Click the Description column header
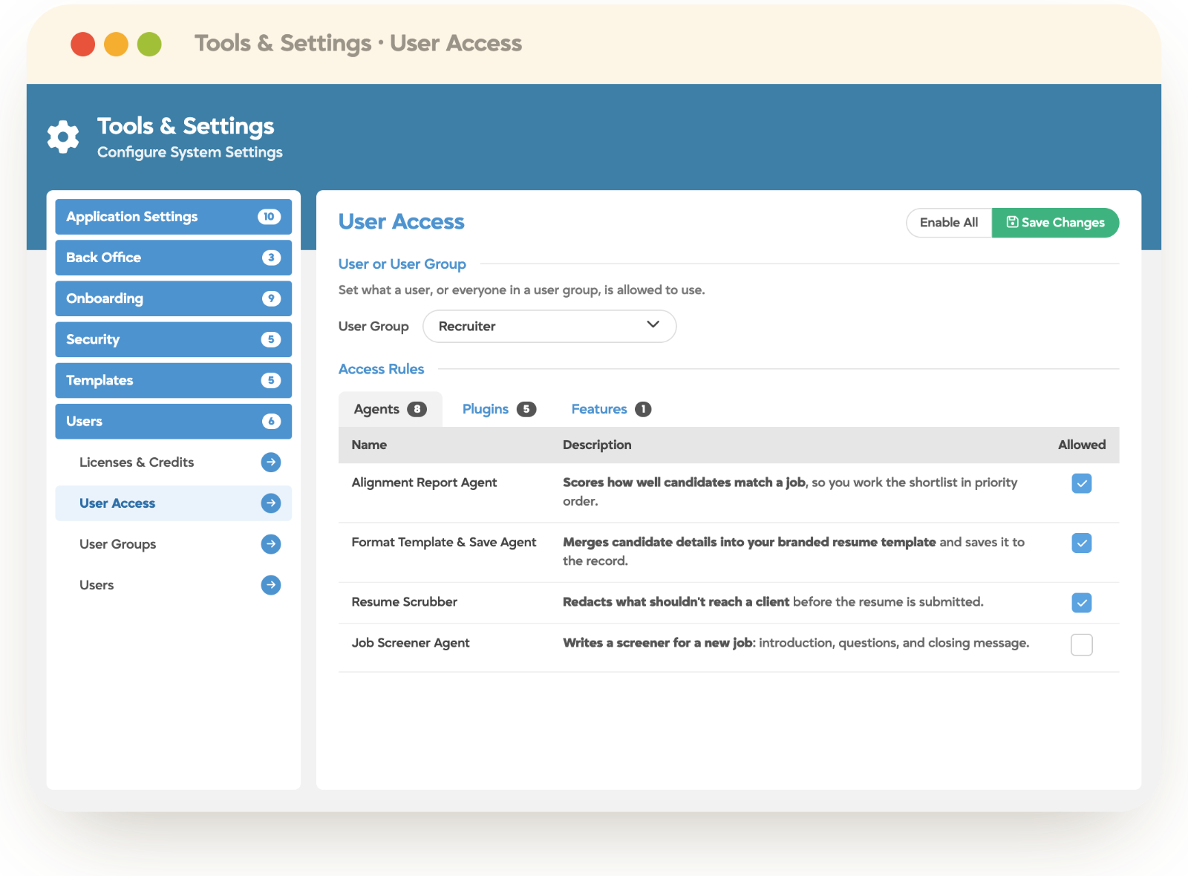Screen dimensions: 1188x876 click(597, 445)
